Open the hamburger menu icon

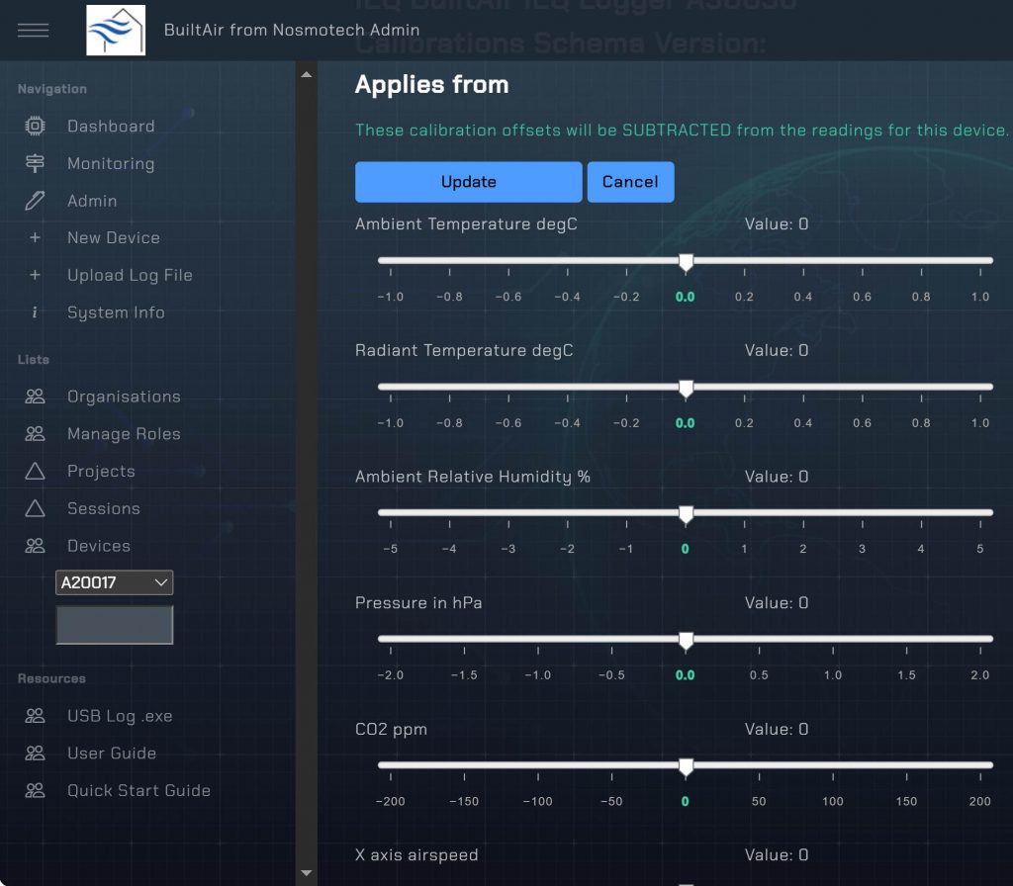33,30
